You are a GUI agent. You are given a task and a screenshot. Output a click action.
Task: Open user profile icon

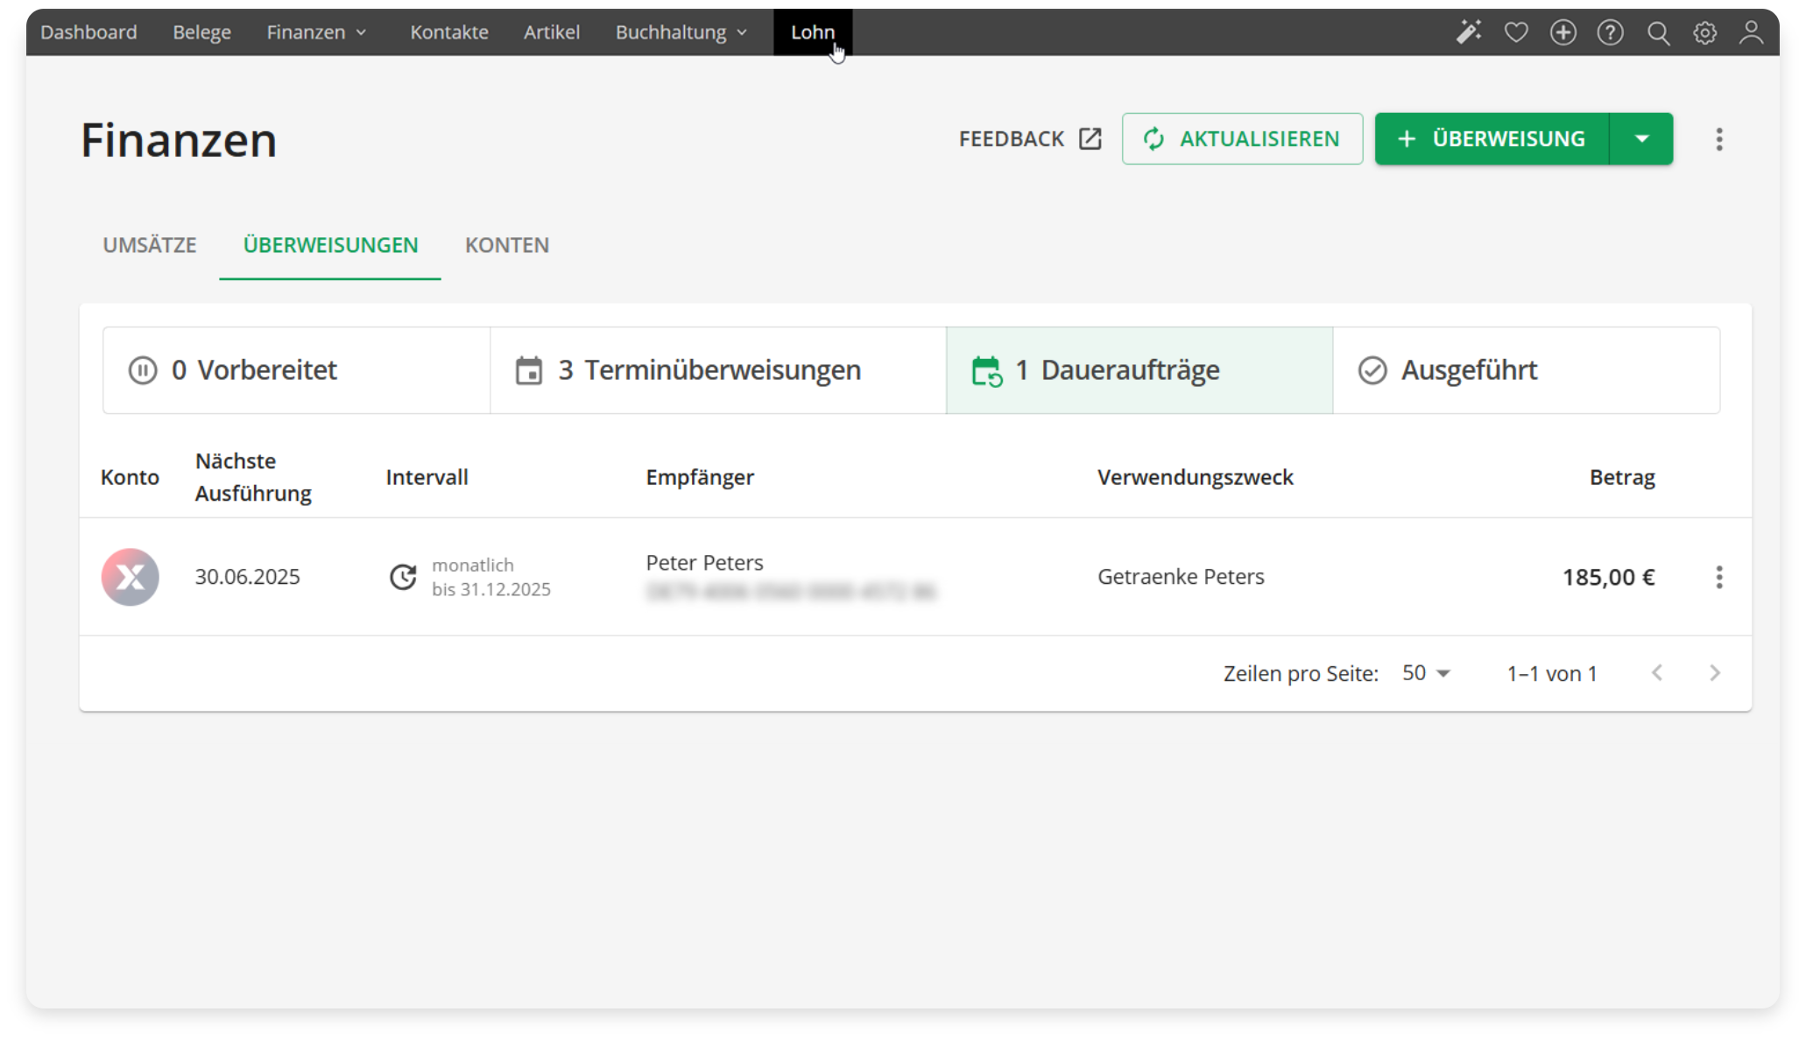[x=1751, y=32]
